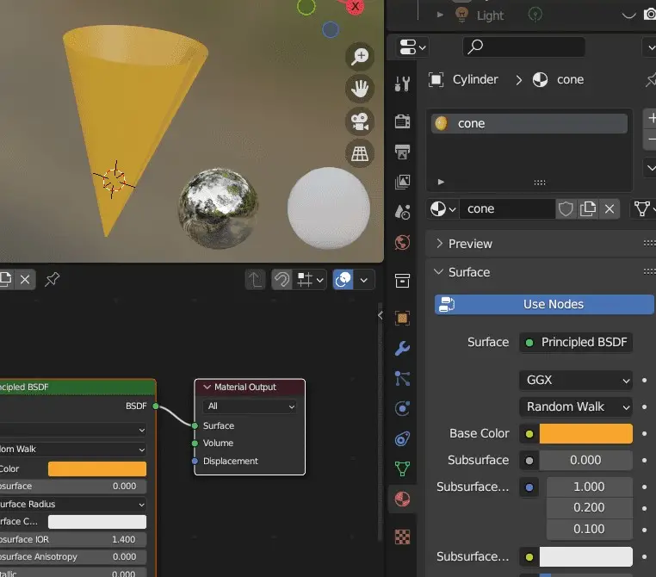Image resolution: width=656 pixels, height=577 pixels.
Task: Click the Subsurface radius 1.000 field
Action: click(589, 487)
